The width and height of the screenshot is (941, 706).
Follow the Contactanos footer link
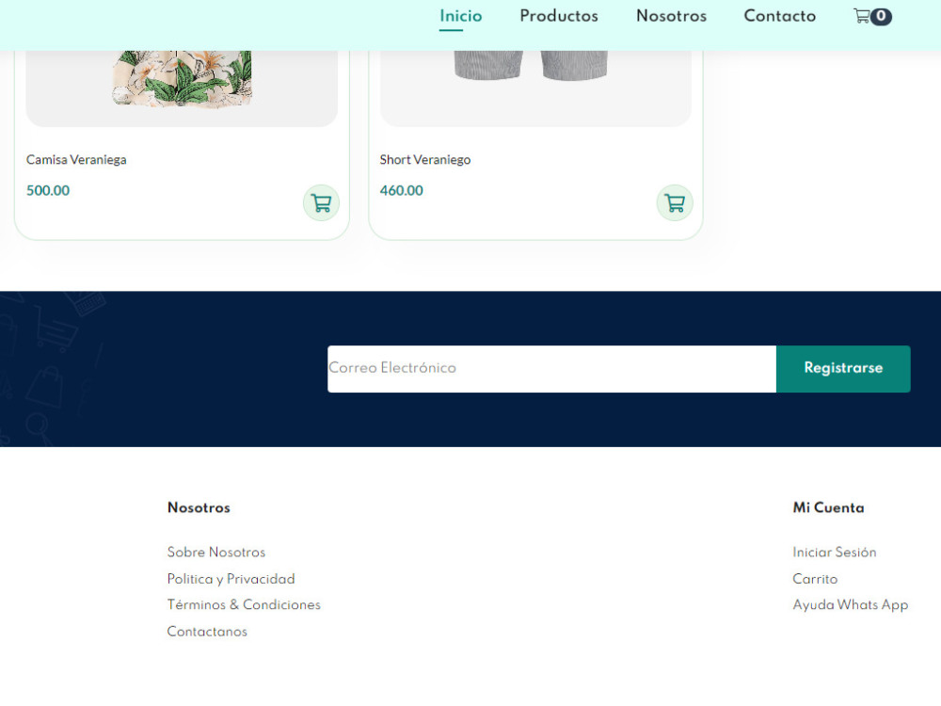(207, 632)
